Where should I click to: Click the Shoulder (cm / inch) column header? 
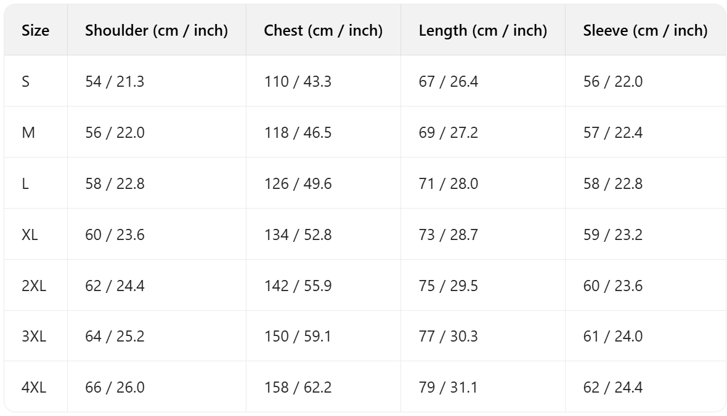[156, 30]
